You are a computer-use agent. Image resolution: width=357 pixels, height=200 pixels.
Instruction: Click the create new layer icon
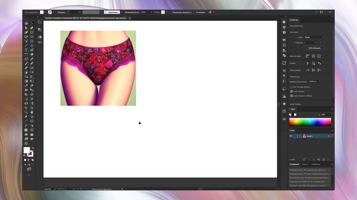(324, 159)
